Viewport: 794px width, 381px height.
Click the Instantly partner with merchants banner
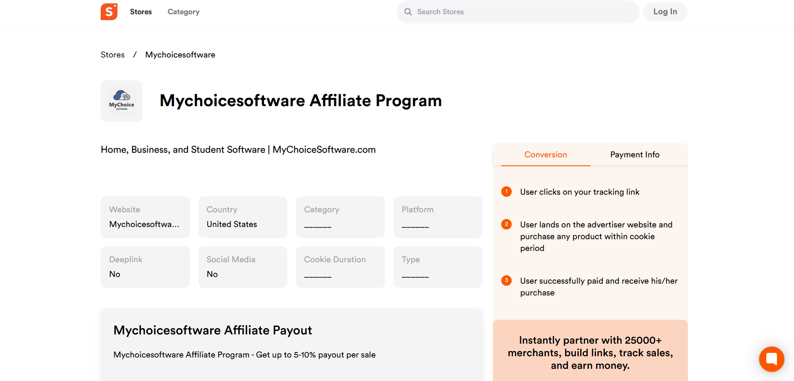tap(590, 352)
